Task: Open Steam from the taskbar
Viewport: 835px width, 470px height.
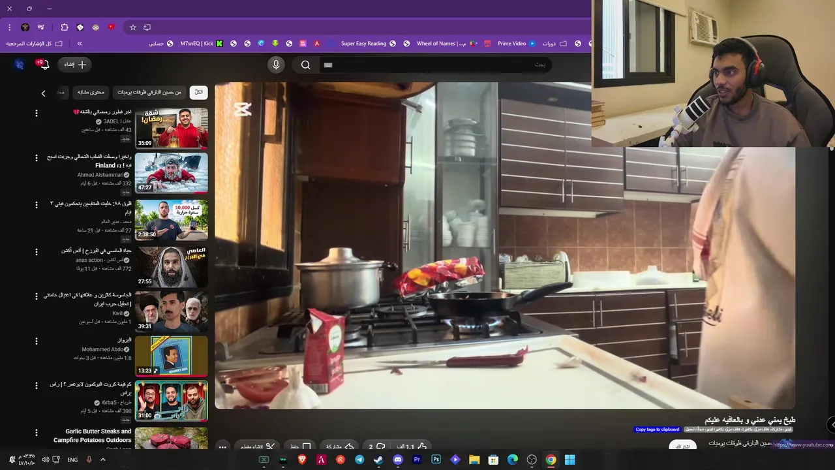Action: [x=378, y=460]
